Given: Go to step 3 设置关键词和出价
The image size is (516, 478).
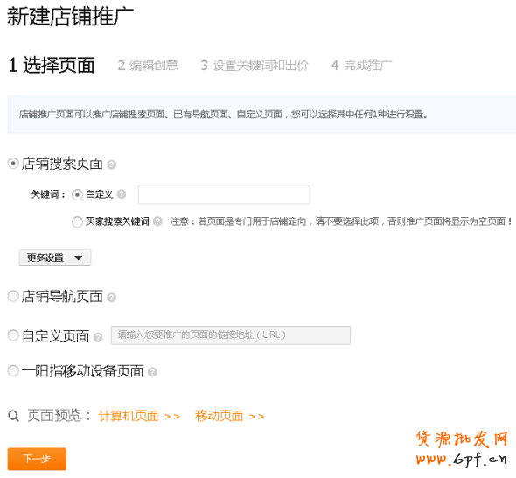Looking at the screenshot, I should (255, 66).
